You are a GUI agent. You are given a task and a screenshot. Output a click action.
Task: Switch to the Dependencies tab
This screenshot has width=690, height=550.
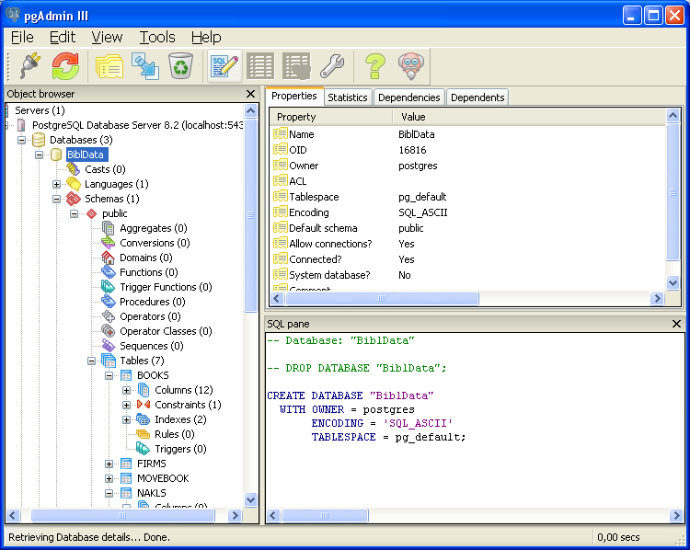click(408, 97)
